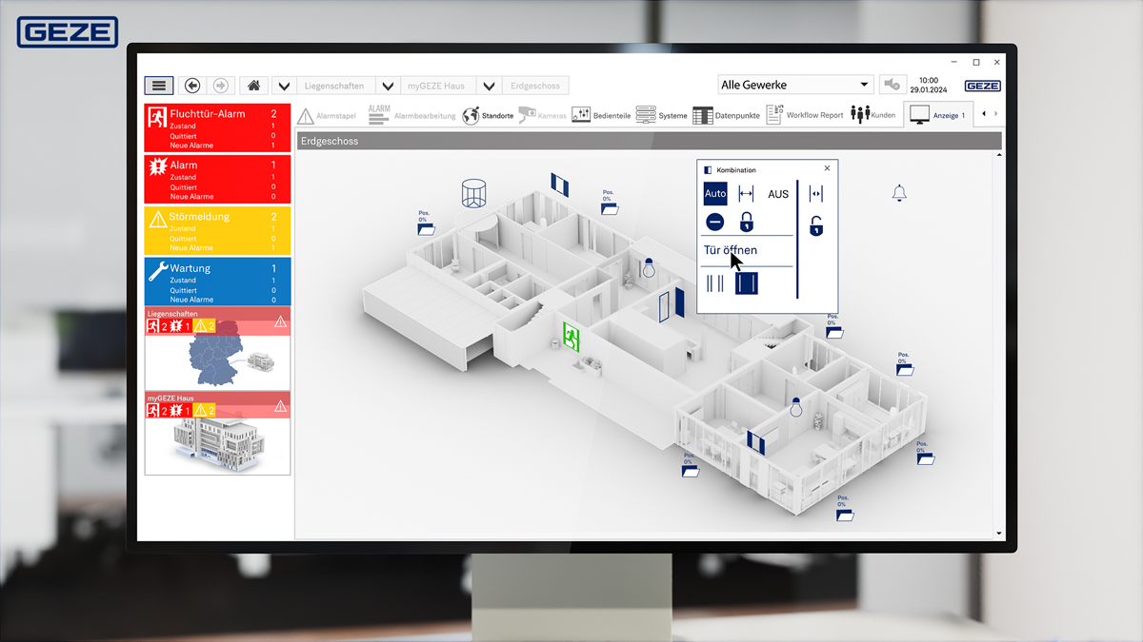Expand the chevron before Liegenschaften
This screenshot has width=1143, height=642.
point(284,86)
